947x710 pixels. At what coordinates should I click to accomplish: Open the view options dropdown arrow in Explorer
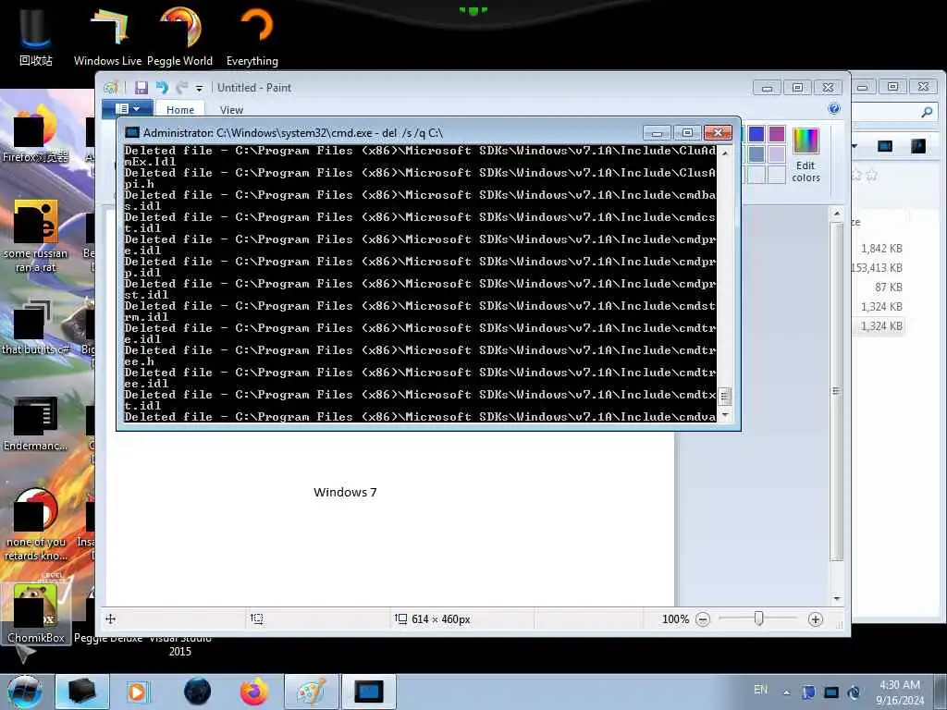point(855,146)
